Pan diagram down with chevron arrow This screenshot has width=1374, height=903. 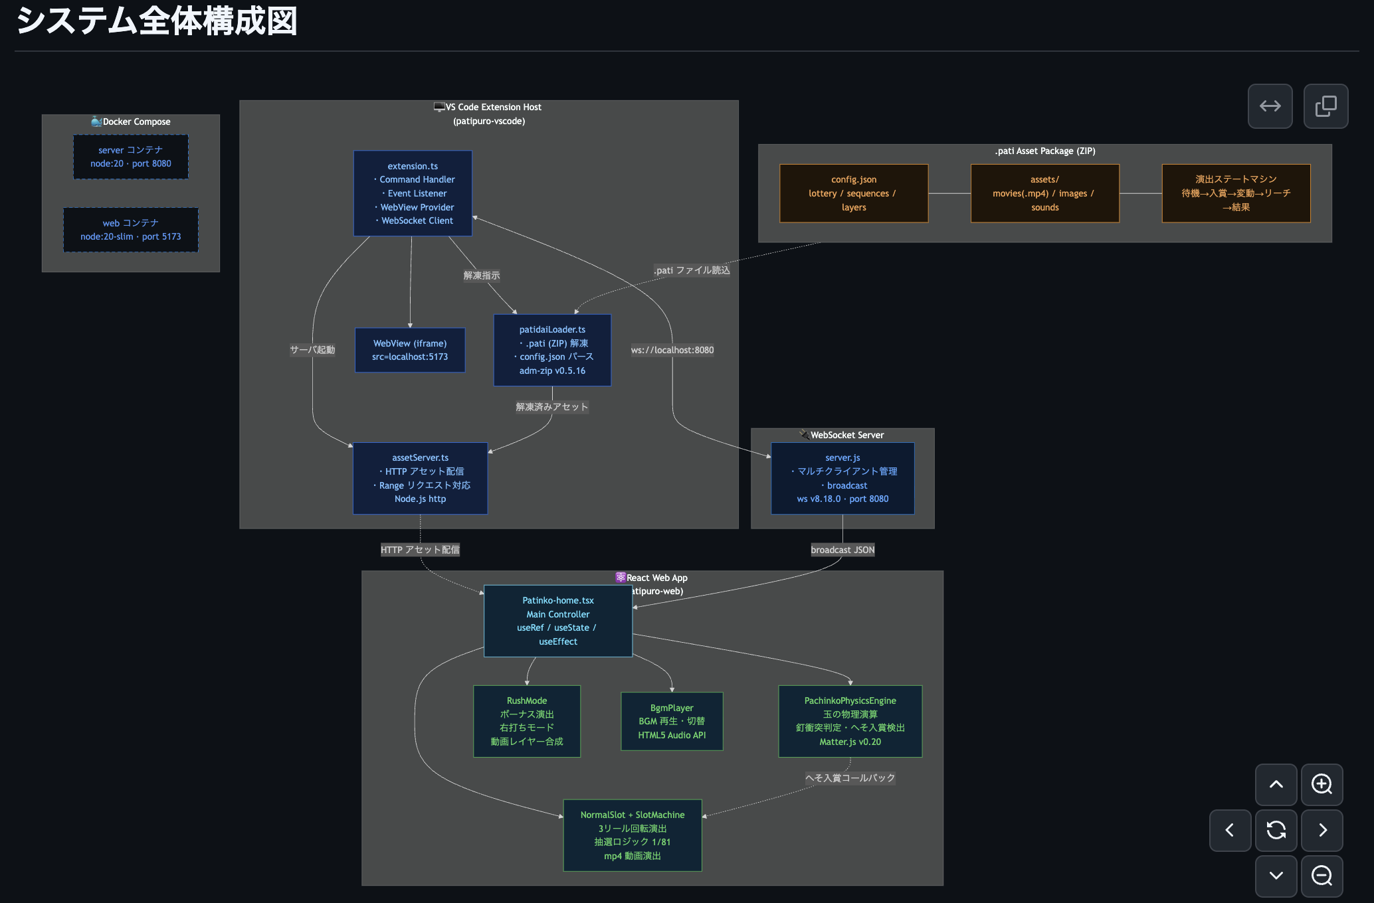point(1276,876)
